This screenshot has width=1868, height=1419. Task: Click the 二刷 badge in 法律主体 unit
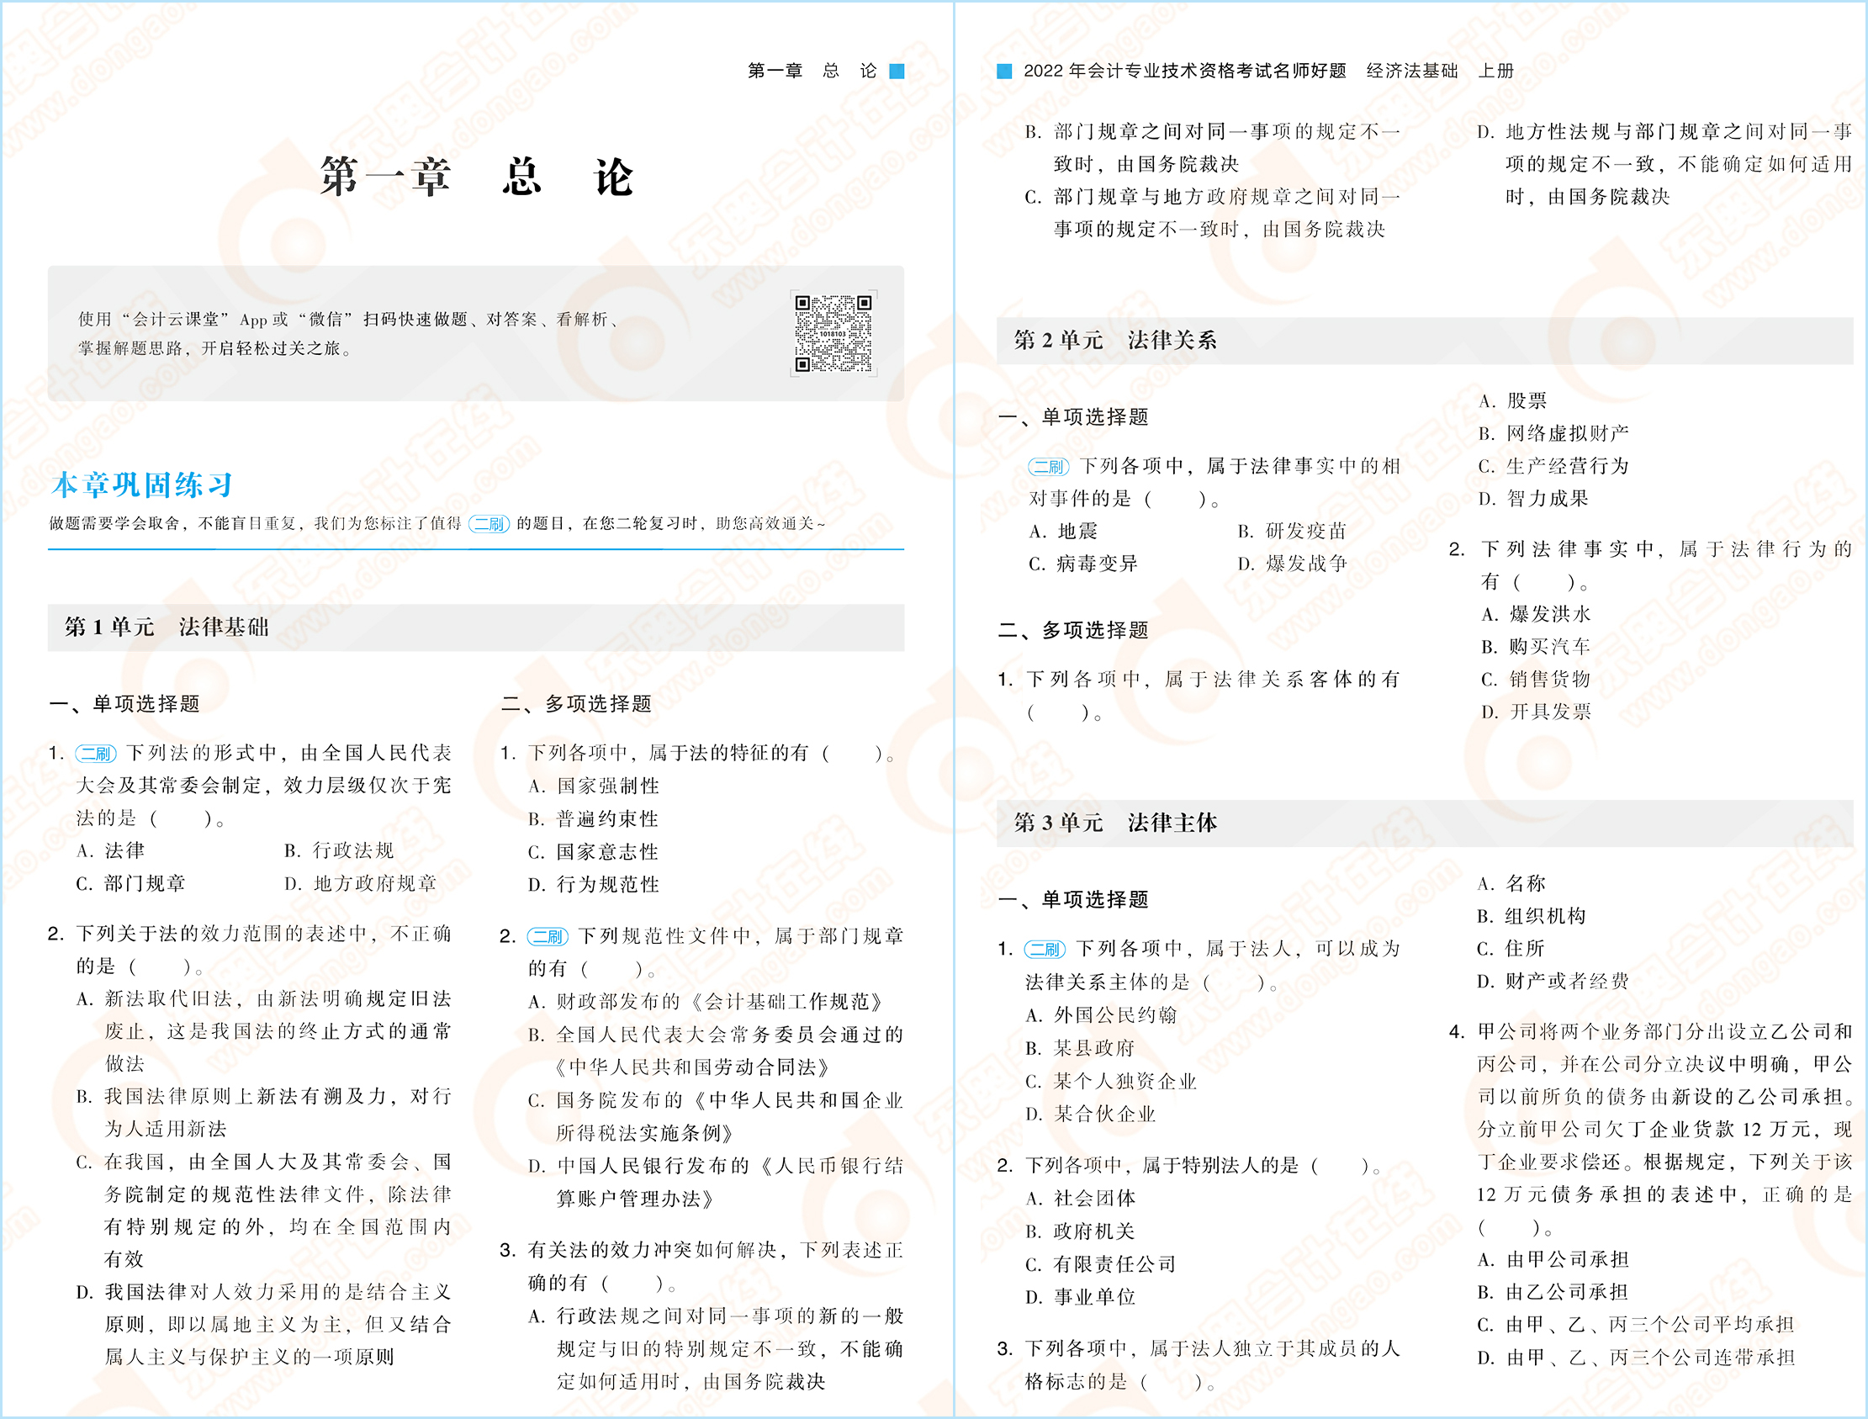1047,950
